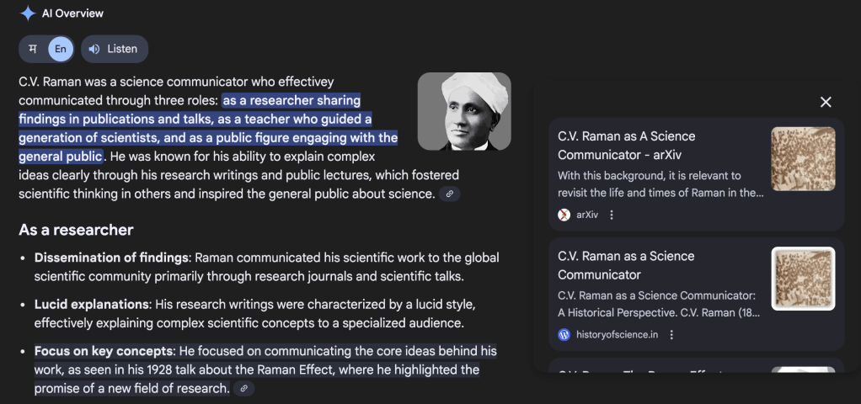Click the link icon after 'about science.'
Image resolution: width=861 pixels, height=404 pixels.
450,194
